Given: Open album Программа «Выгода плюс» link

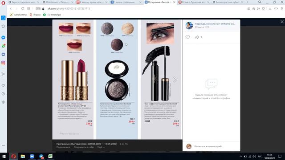Looking at the screenshot, I should [87, 144].
